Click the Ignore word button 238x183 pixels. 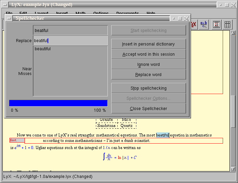tap(149, 64)
